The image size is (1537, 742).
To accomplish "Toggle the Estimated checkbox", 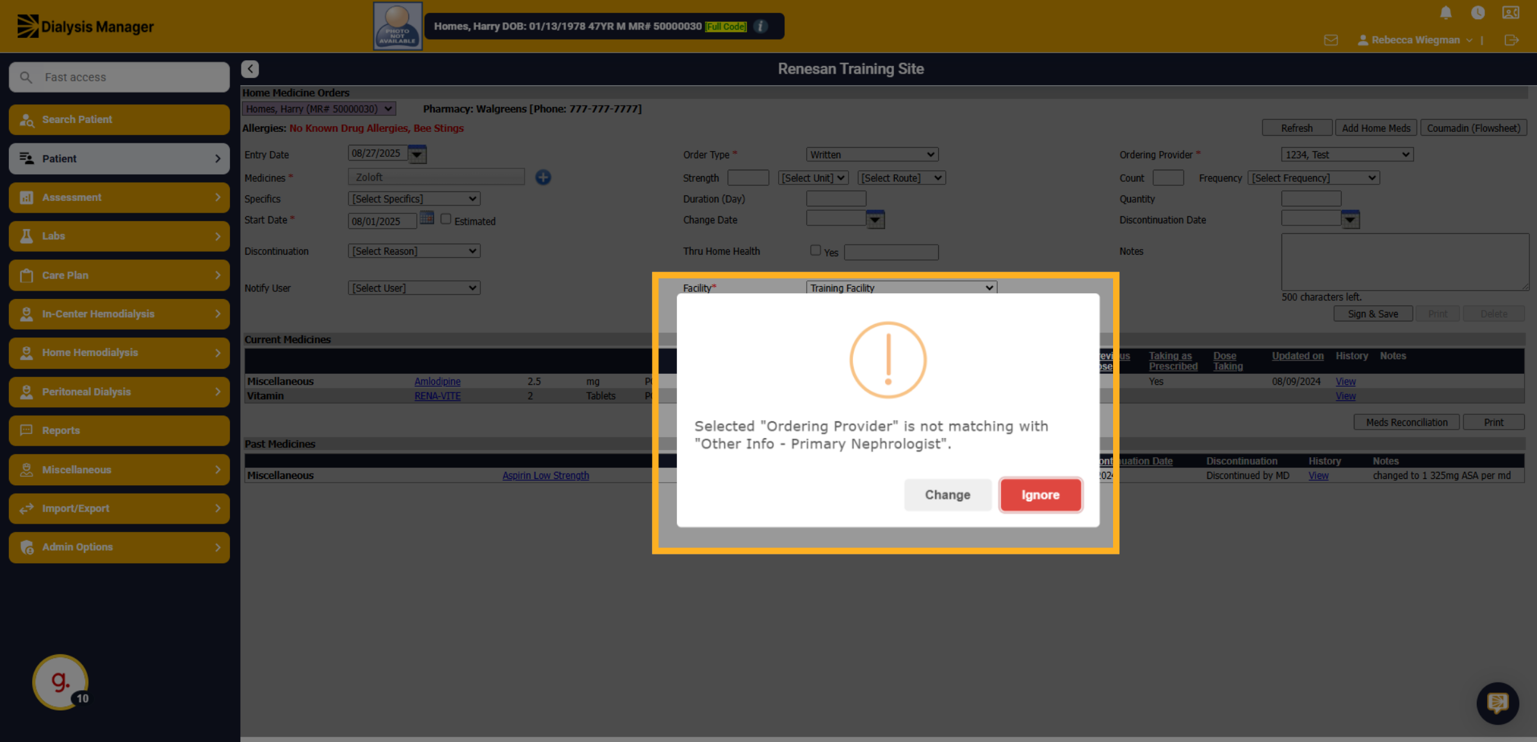I will [x=446, y=219].
